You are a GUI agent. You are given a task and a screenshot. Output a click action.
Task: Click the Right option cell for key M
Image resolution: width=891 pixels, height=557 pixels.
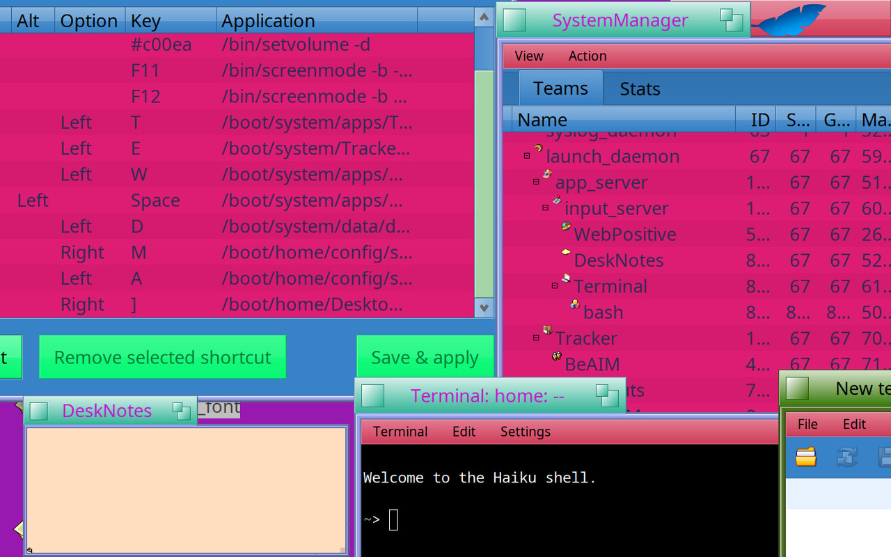pos(82,252)
